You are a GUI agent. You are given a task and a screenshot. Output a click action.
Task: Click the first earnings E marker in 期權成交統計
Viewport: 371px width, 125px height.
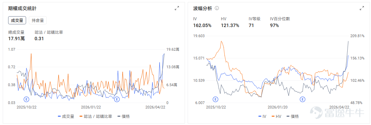click(26, 99)
